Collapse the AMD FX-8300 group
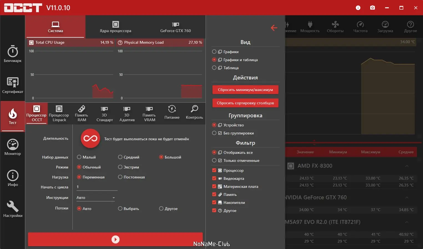This screenshot has width=423, height=249. point(407,166)
